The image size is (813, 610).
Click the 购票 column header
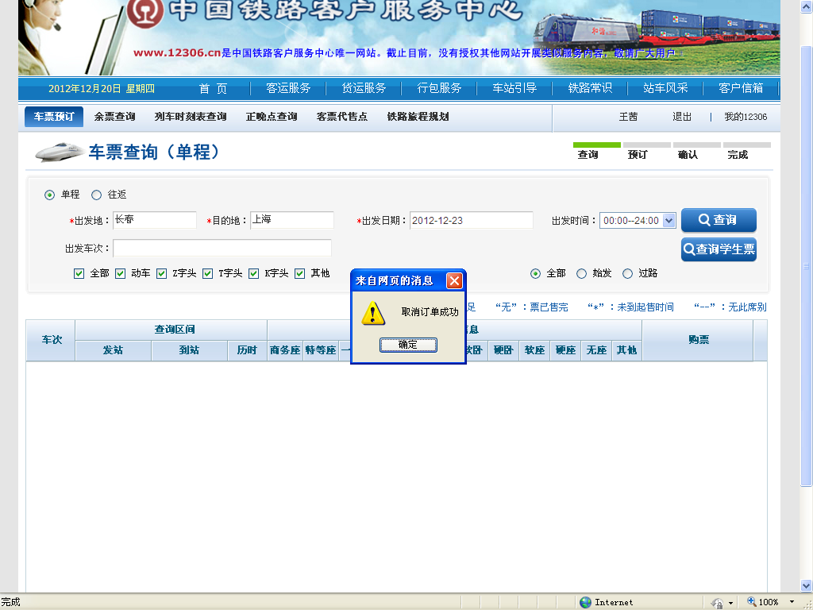(x=698, y=340)
